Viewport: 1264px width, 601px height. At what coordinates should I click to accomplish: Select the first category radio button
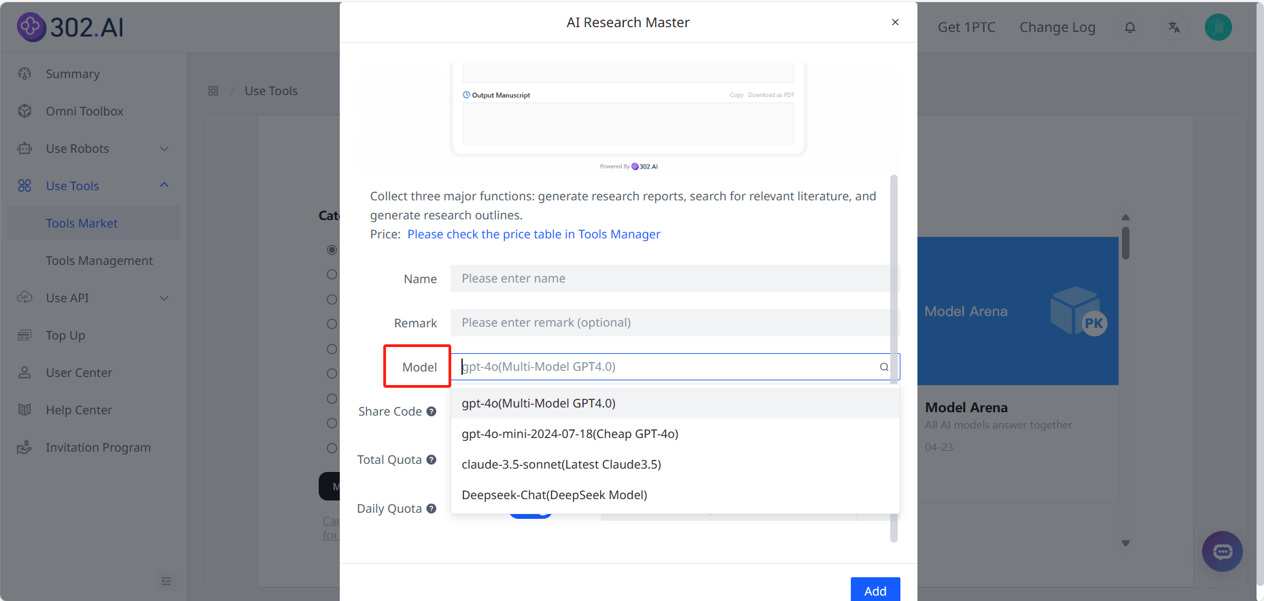[332, 250]
